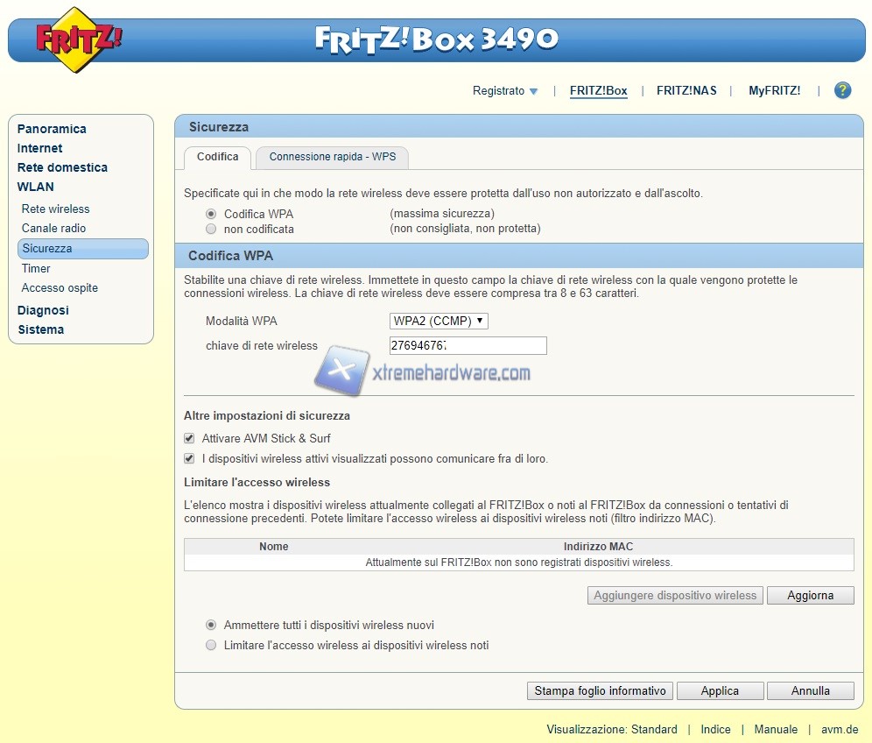Select the Codifica tab
This screenshot has width=872, height=743.
tap(217, 158)
